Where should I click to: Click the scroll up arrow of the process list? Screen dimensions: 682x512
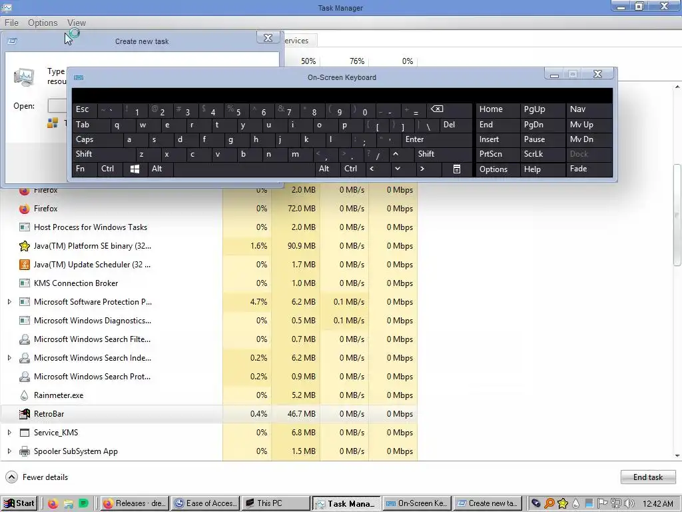tap(677, 87)
